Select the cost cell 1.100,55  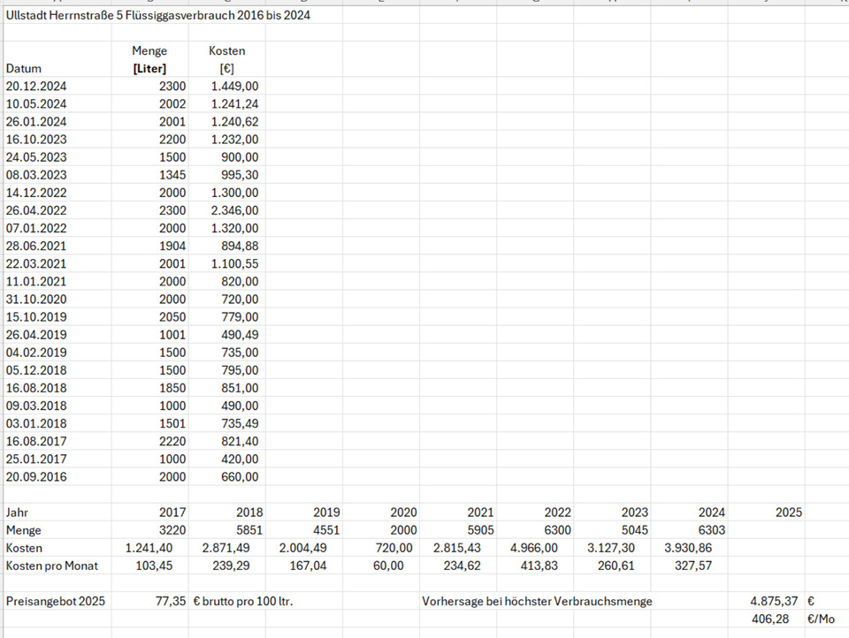[234, 263]
